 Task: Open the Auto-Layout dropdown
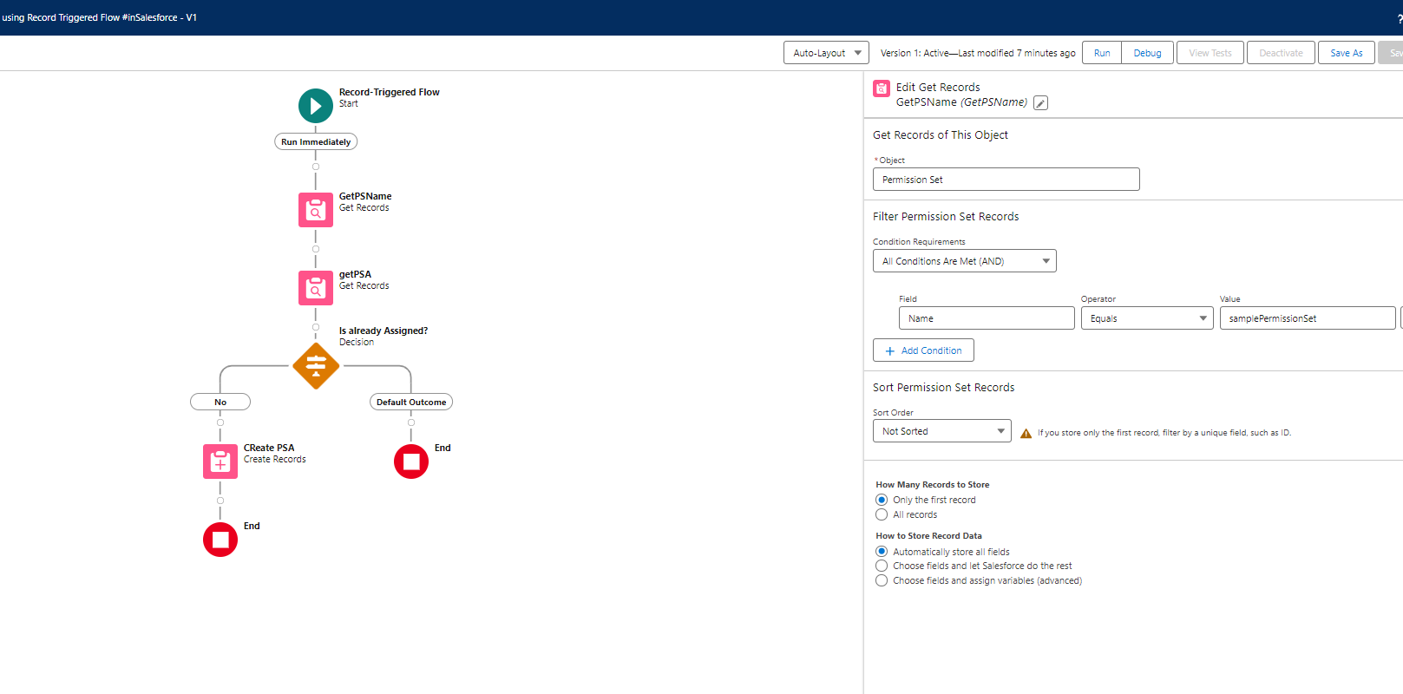coord(826,53)
